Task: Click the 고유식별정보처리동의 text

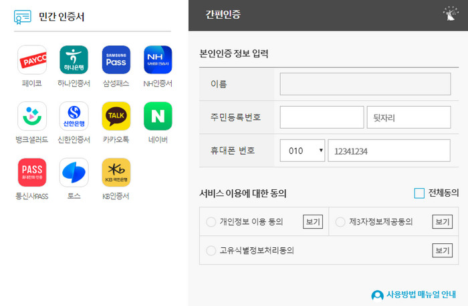Action: [x=257, y=251]
